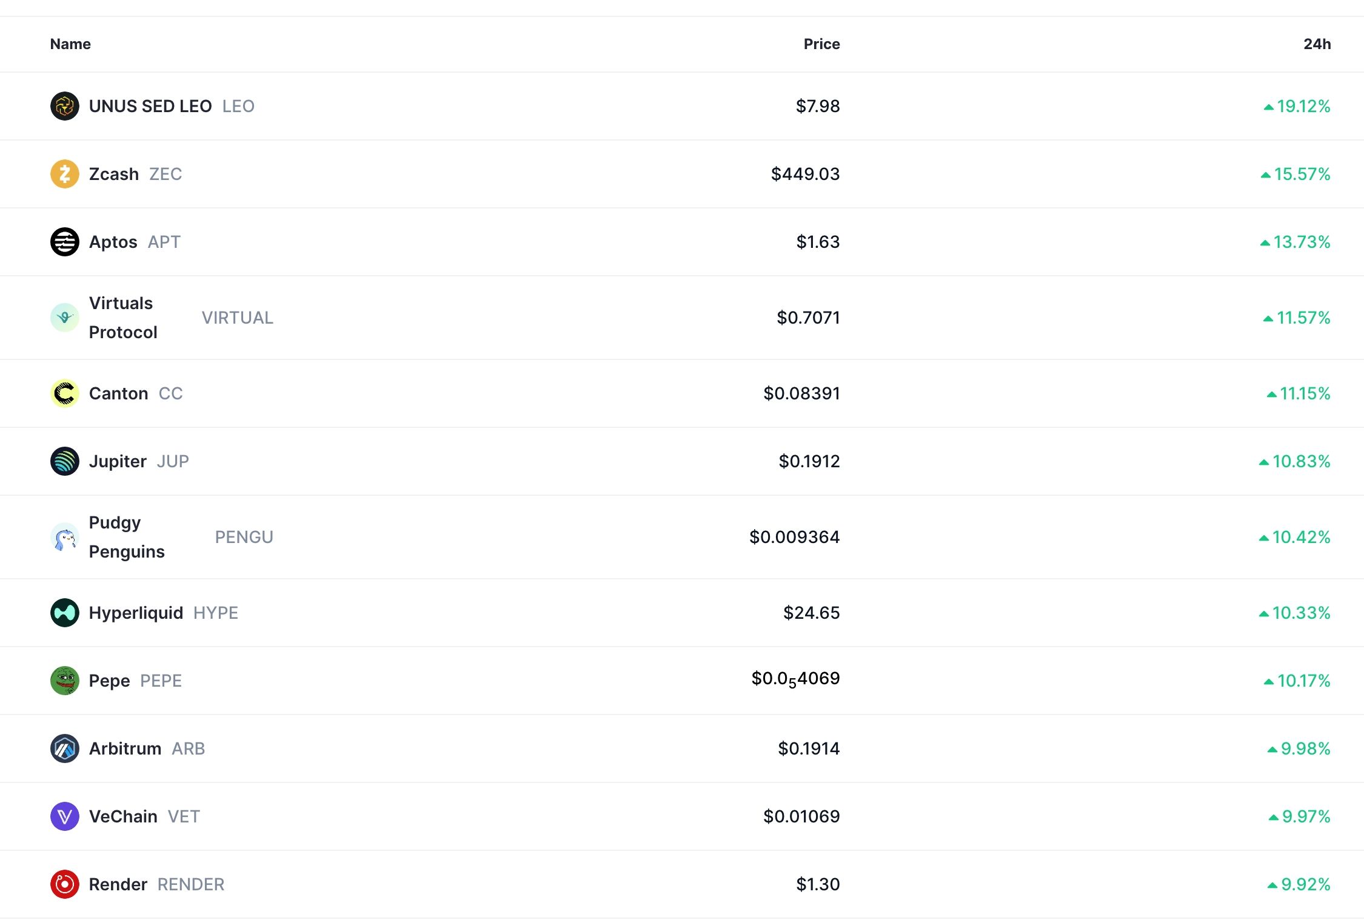Click the VeChain coin logo
1364x920 pixels.
64,816
